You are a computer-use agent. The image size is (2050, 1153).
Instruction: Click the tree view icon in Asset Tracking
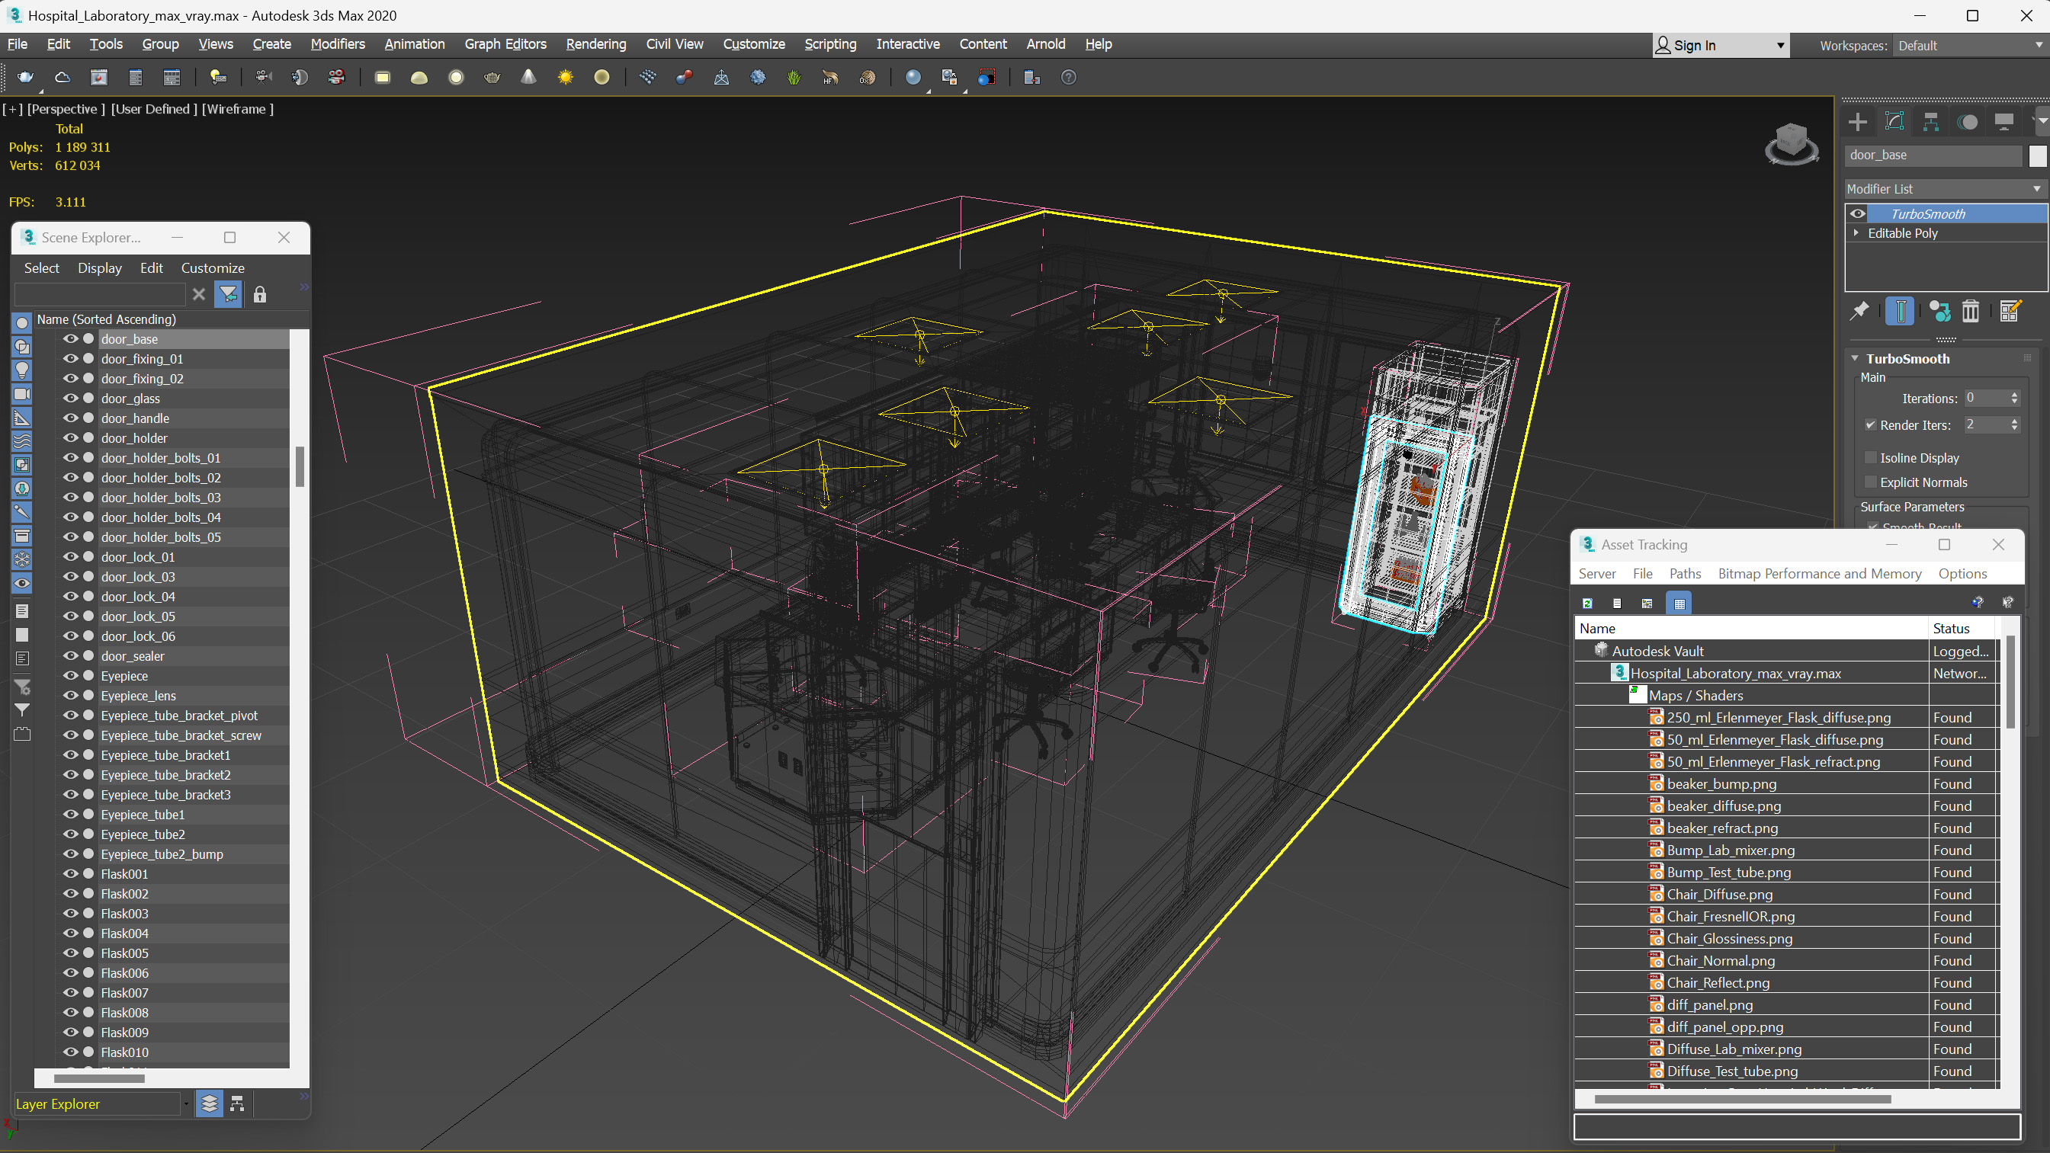[x=1647, y=603]
